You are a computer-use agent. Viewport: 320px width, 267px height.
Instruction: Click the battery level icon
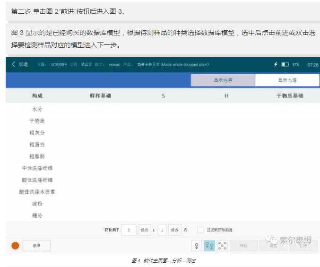285,64
